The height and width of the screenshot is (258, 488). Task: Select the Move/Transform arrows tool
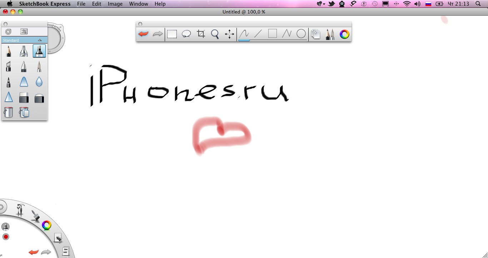[229, 34]
